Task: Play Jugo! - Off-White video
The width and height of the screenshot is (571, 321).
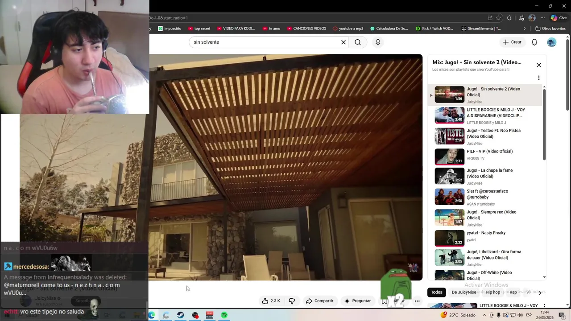Action: 486,275
